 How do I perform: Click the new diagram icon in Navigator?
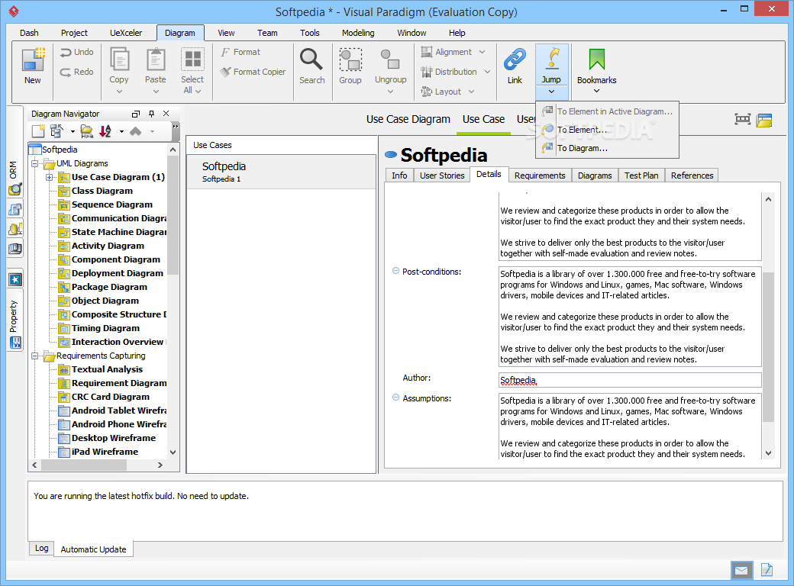[38, 131]
